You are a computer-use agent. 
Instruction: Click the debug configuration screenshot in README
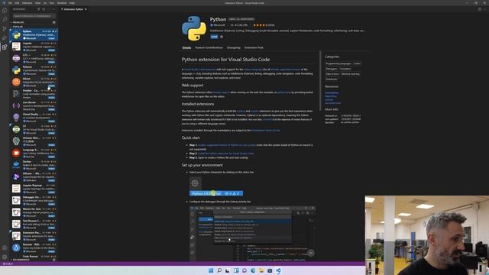[252, 233]
